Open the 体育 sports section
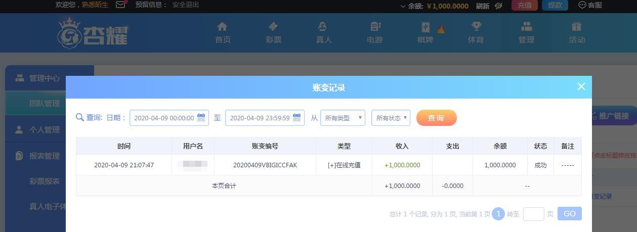 point(476,32)
